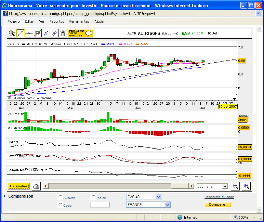Select the Code comparison radio button
Viewport: 264px width, 222px height.
coord(60,205)
